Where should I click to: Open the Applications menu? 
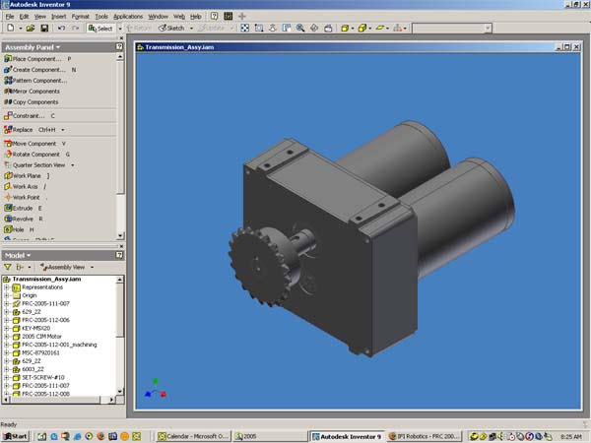coord(128,16)
